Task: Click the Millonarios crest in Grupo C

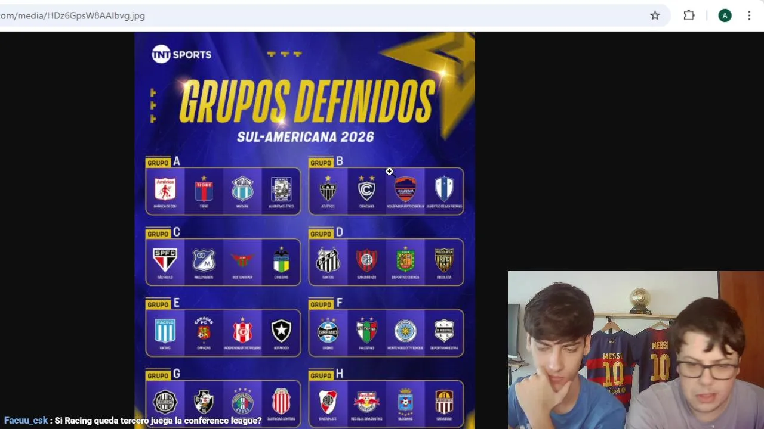Action: click(204, 260)
